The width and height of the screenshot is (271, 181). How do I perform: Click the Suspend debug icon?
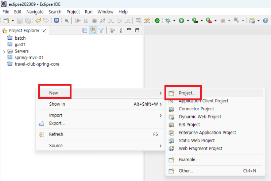click(x=86, y=21)
